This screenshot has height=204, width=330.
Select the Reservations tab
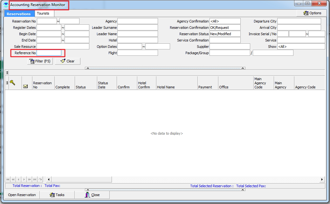point(19,14)
